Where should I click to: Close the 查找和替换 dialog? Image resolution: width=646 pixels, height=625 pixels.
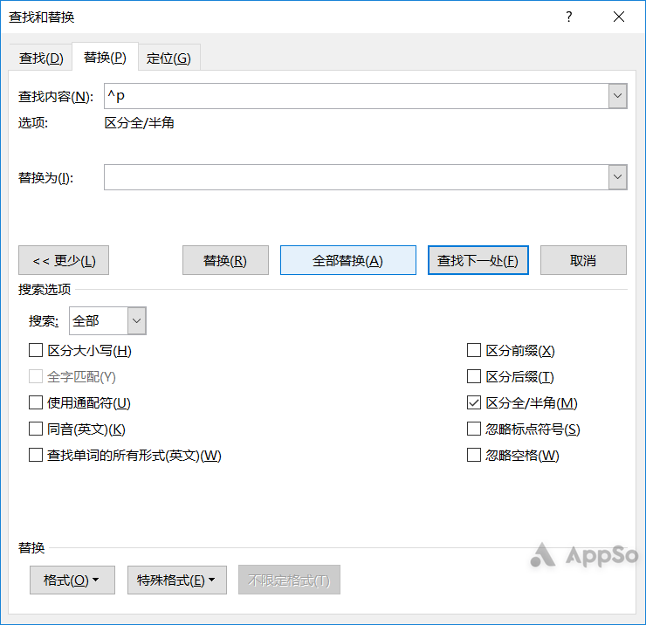tap(619, 17)
